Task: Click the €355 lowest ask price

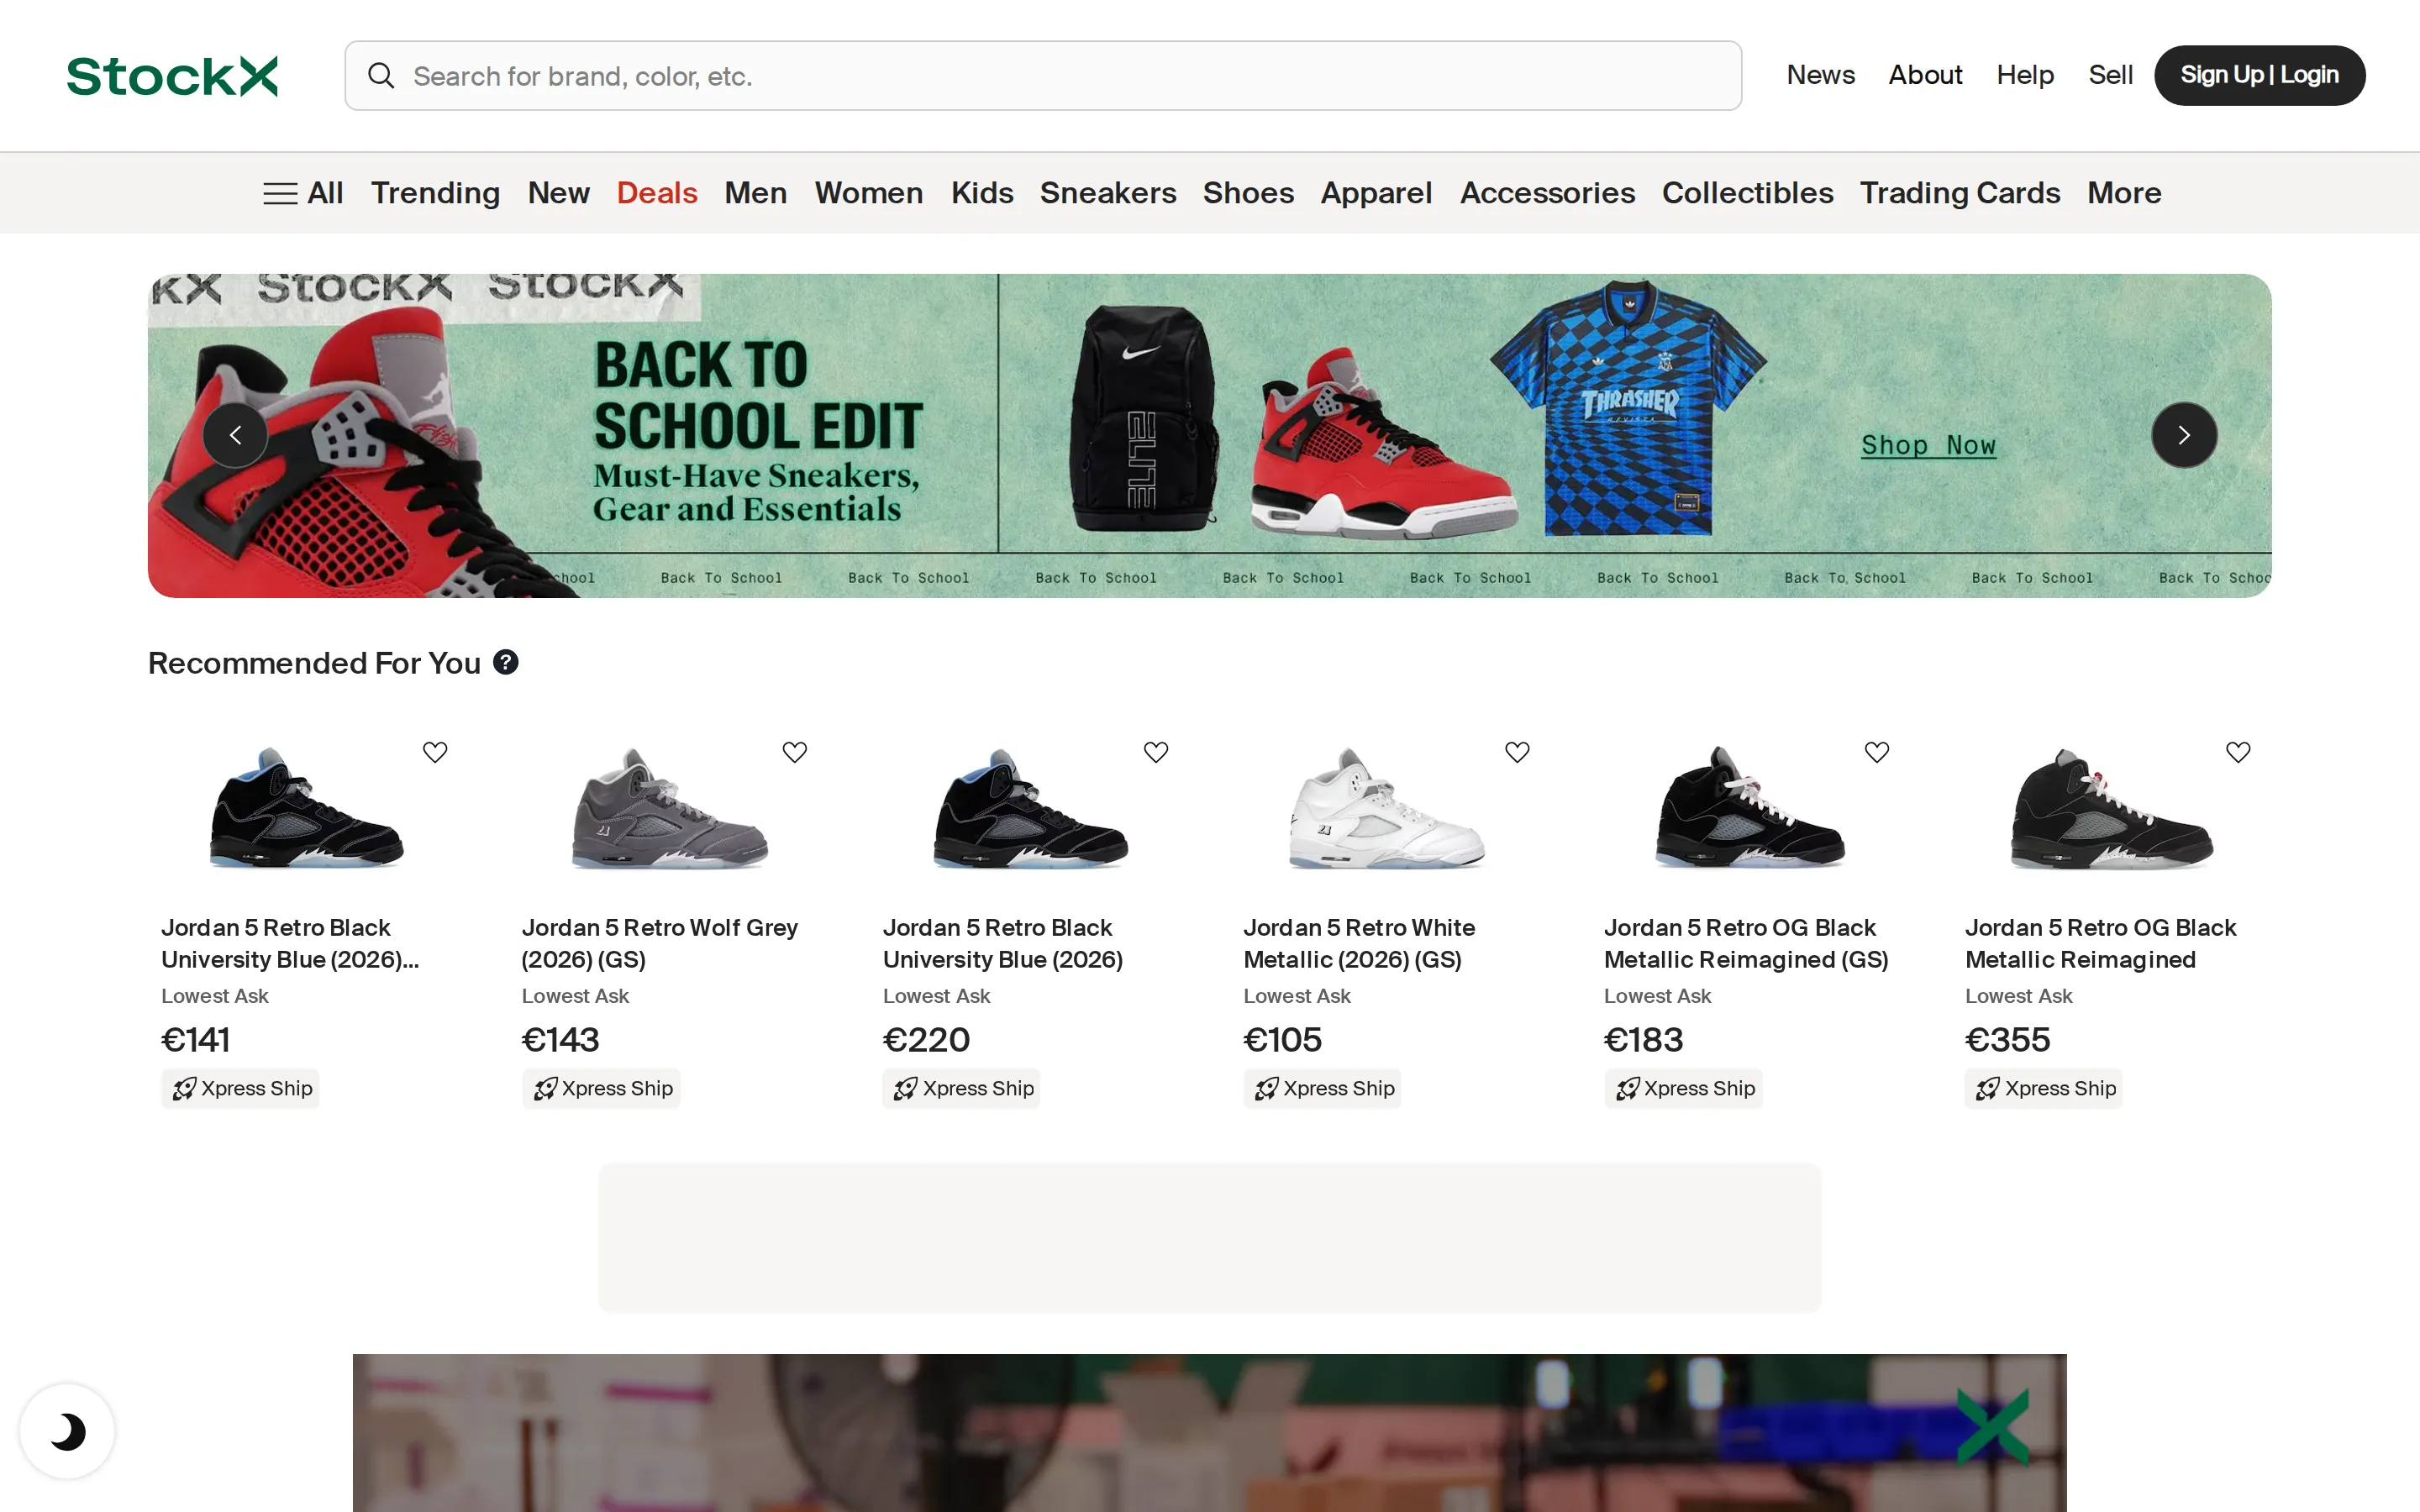Action: pos(2007,1040)
